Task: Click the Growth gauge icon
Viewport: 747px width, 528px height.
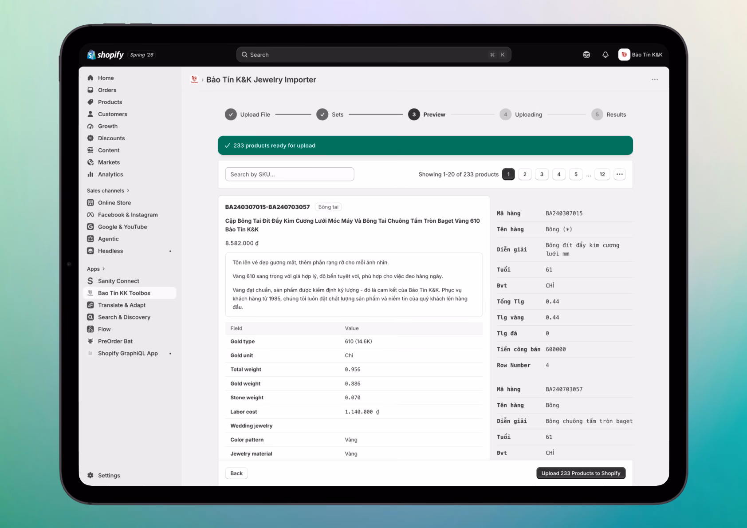Action: (90, 126)
